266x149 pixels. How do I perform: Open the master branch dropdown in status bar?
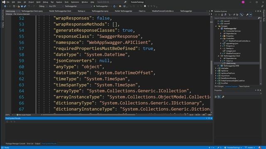(x=250, y=147)
